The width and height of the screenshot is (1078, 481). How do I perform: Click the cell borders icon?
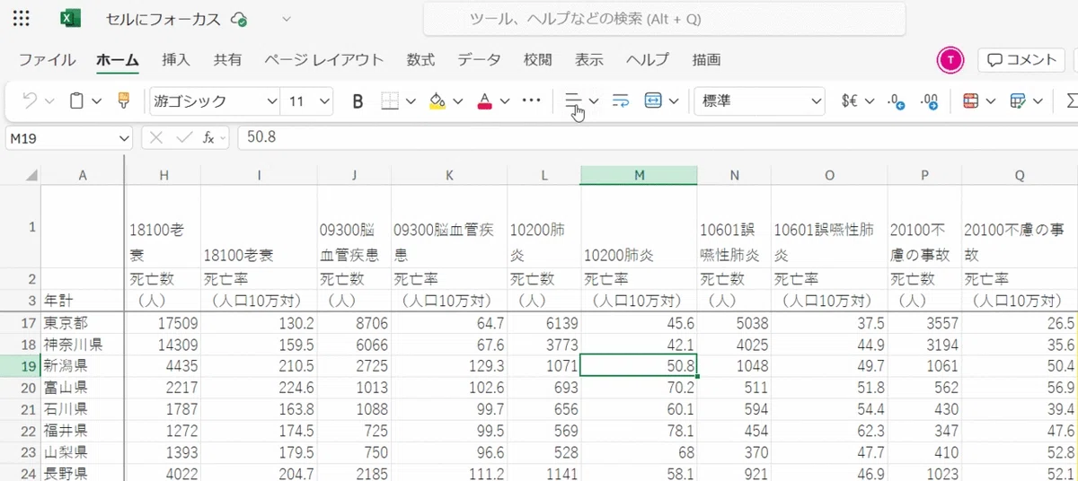pos(390,101)
